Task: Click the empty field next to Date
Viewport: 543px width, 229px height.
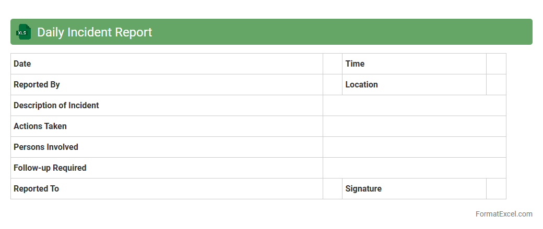Action: (333, 64)
